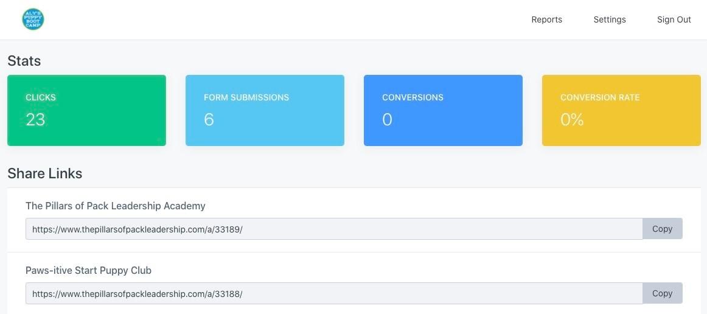Click the Stats section heading
Viewport: 707px width, 314px height.
[24, 61]
